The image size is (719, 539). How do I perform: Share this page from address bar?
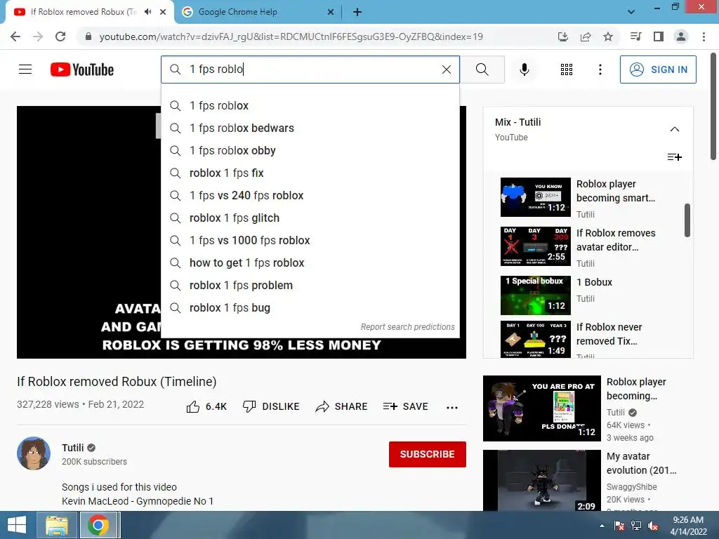[x=586, y=36]
